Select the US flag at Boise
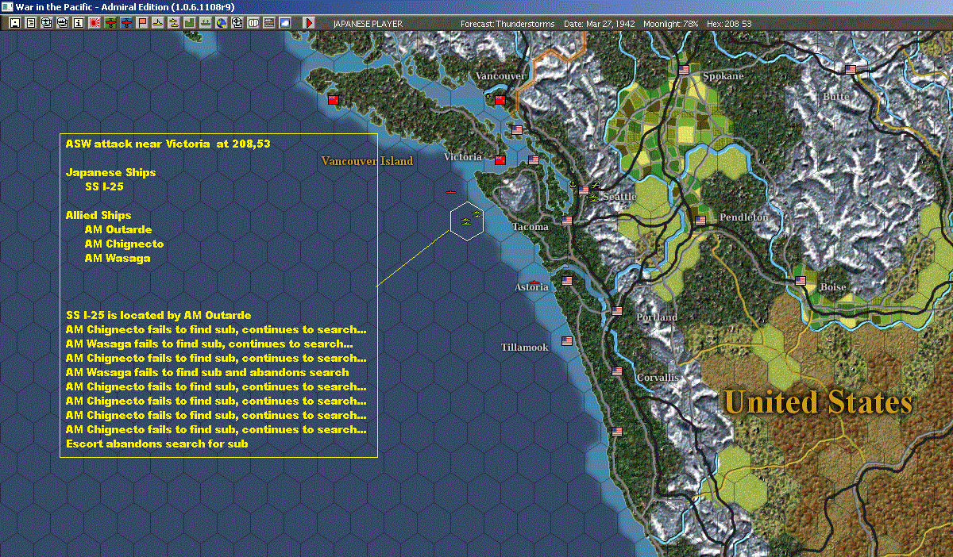Viewport: 953px width, 557px height. click(x=801, y=281)
